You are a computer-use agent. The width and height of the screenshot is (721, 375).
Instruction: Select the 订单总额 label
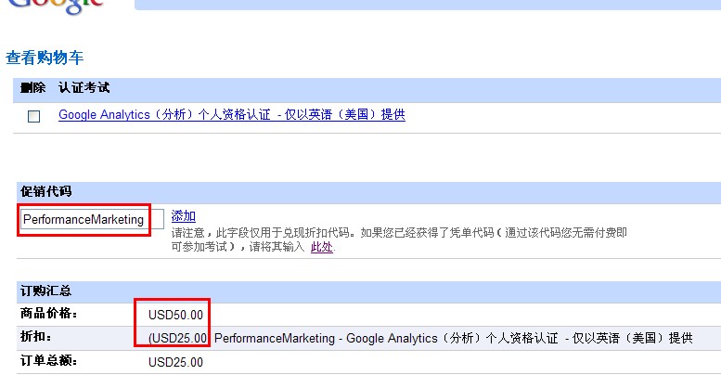(x=48, y=361)
